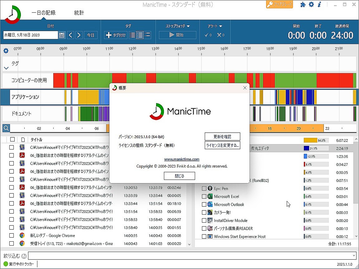Image resolution: width=359 pixels, height=269 pixels.
Task: Click the 更新を確認 button
Action: click(222, 136)
